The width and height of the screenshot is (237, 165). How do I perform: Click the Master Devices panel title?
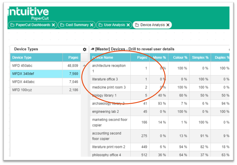tap(135, 49)
